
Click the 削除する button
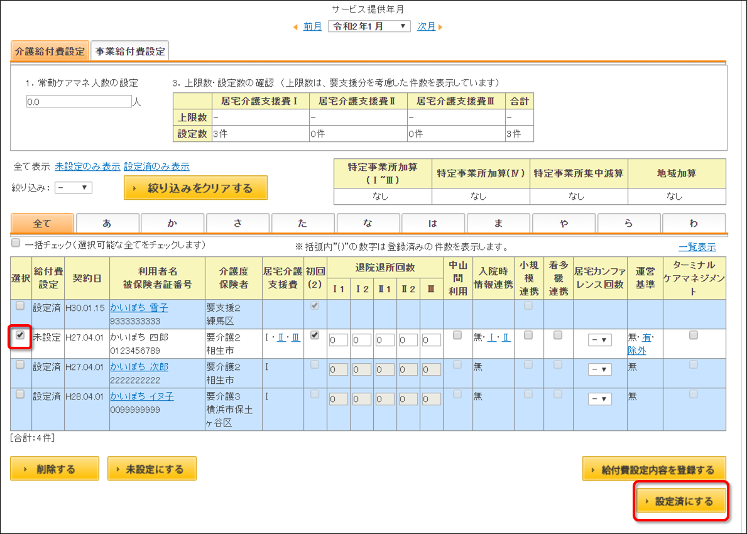(55, 469)
